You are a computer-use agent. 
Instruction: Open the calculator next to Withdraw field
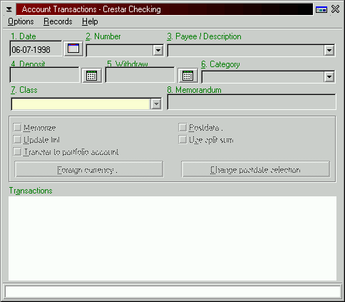[x=188, y=76]
